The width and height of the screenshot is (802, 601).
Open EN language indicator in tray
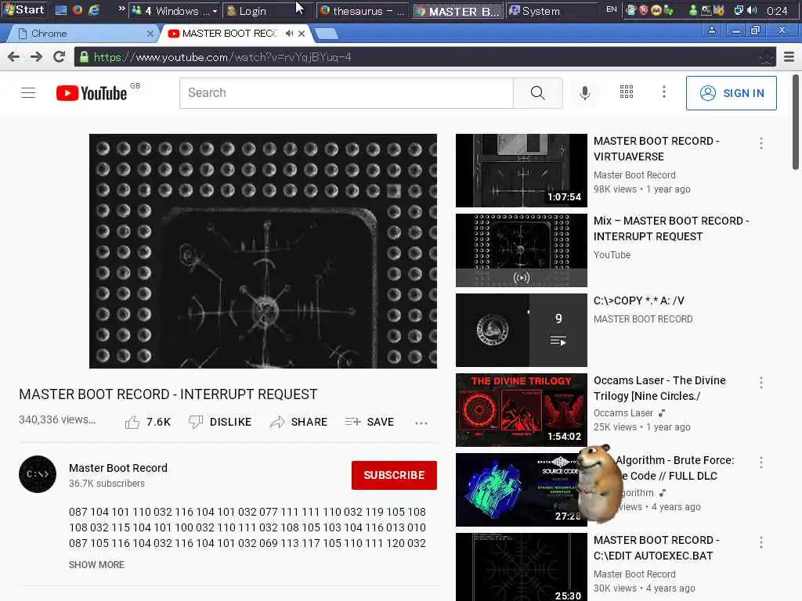[611, 9]
